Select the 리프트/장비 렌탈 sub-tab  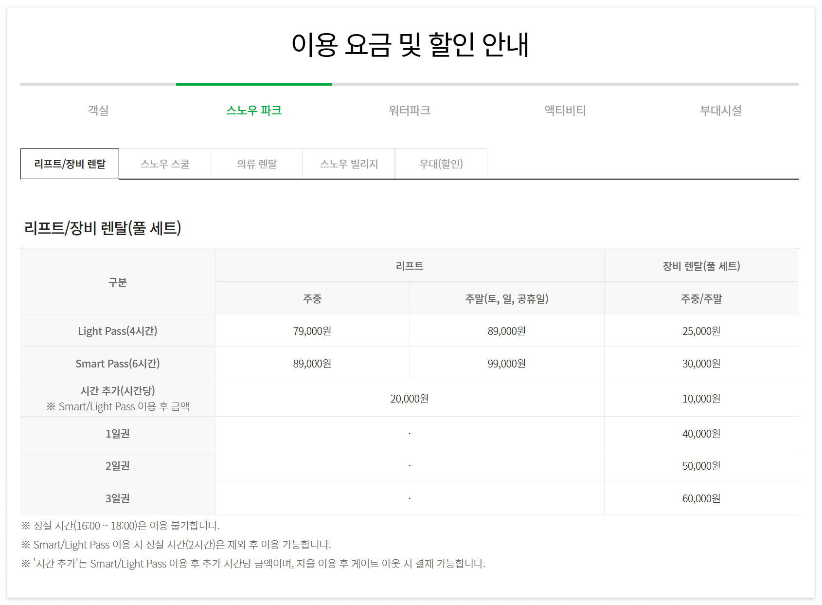click(x=69, y=164)
